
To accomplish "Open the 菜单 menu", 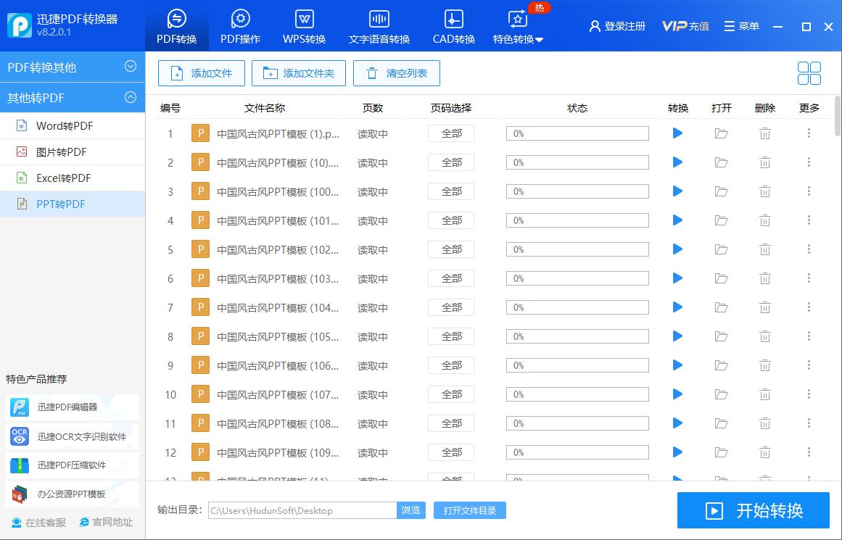I will [x=741, y=25].
